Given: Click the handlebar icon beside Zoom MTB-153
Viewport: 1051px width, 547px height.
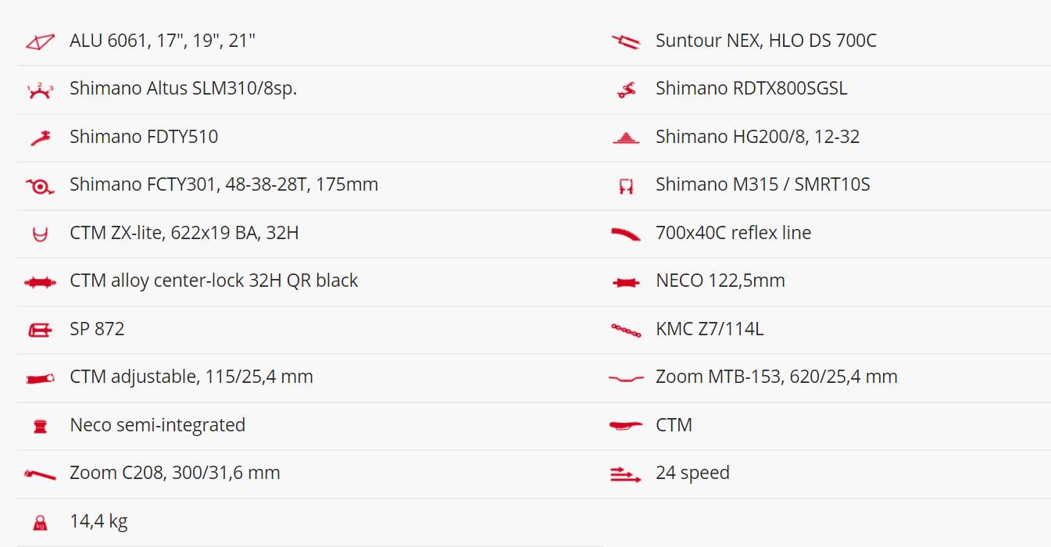Looking at the screenshot, I should (626, 378).
